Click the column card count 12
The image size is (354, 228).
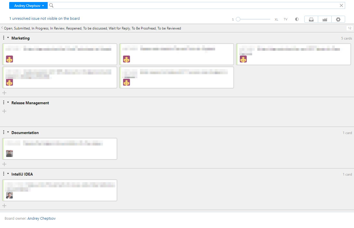tap(350, 28)
